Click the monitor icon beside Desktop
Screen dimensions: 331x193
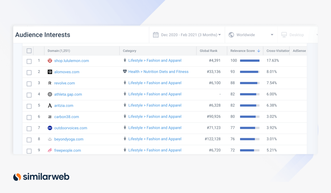[284, 35]
